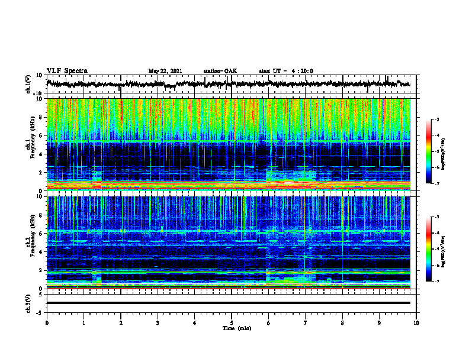Click the "-3" label on ch.1 colorbar
469x362 pixels.
[437, 119]
